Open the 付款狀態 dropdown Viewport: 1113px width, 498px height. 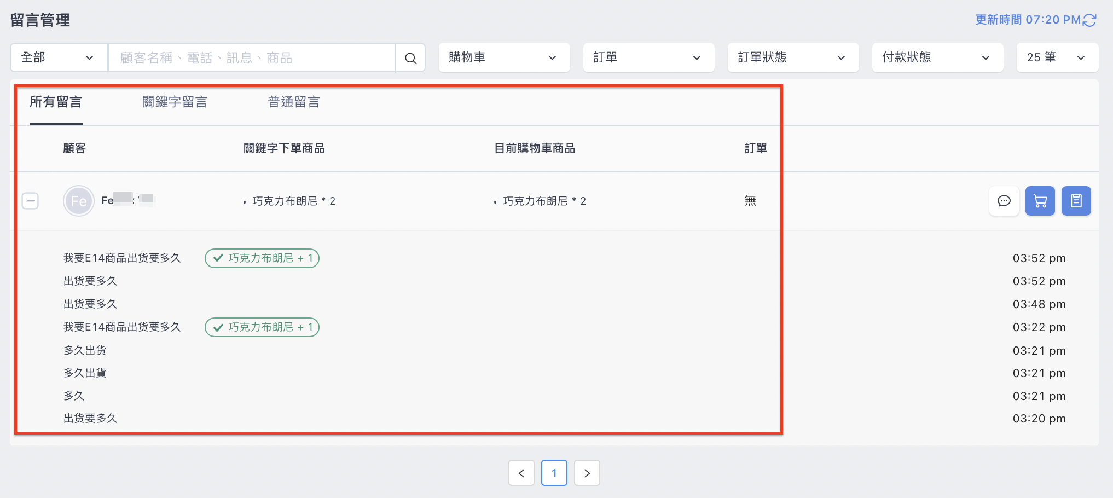click(937, 57)
